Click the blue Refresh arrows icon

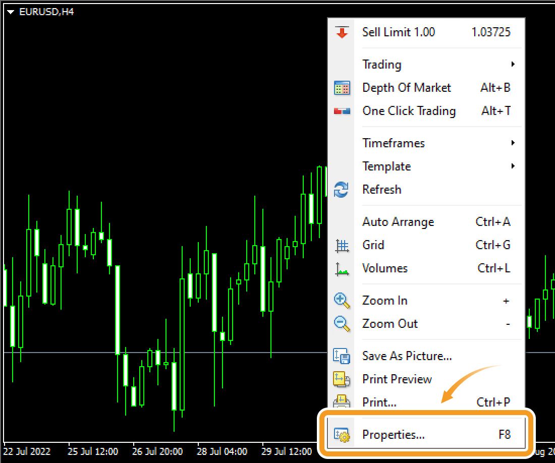pos(342,189)
